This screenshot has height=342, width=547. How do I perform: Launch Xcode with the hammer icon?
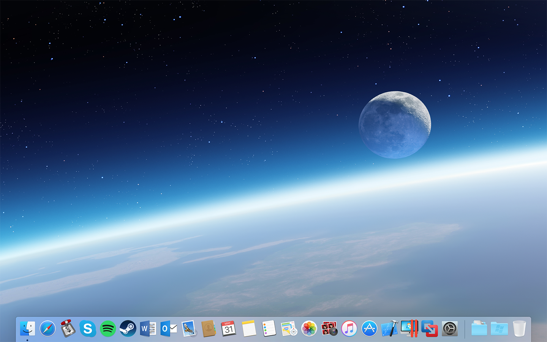[x=389, y=328]
